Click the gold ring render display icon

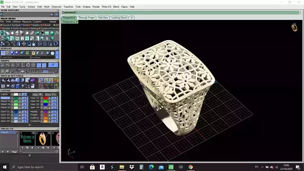pos(33,53)
